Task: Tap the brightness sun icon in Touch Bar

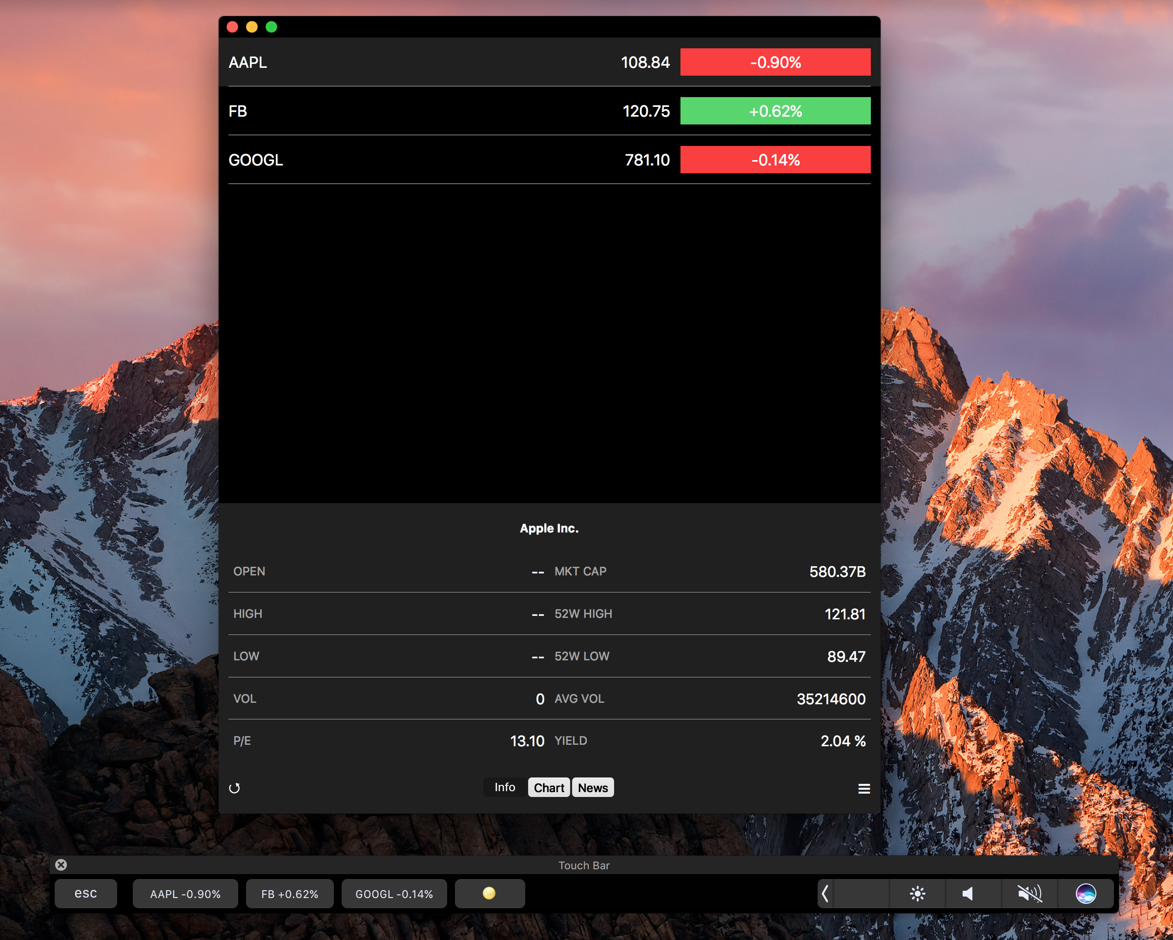Action: [x=917, y=893]
